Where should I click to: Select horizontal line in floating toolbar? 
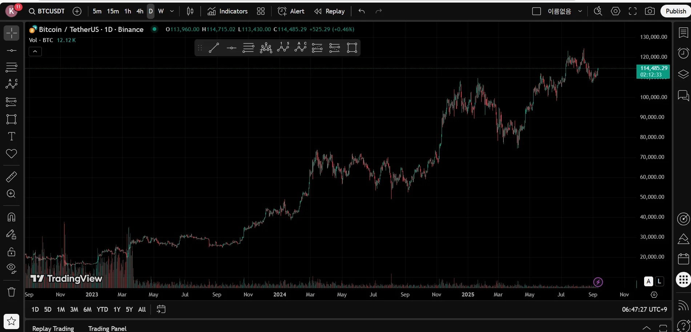click(x=231, y=48)
